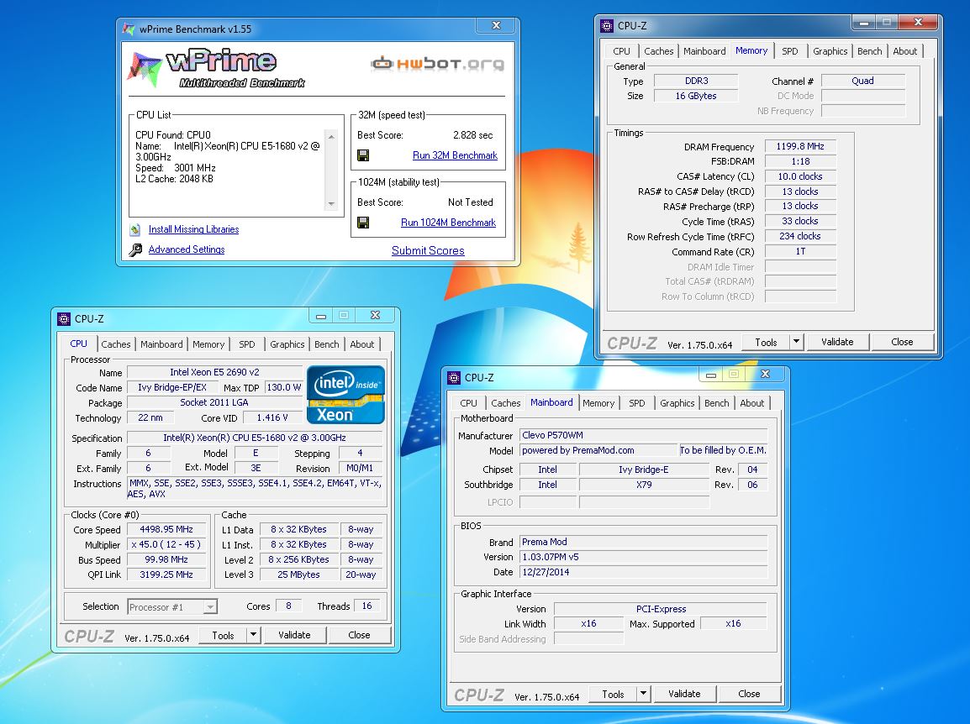Click the save icon for 1024M score
The height and width of the screenshot is (724, 970).
tap(363, 223)
